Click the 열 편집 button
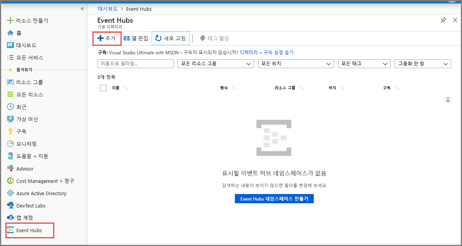462x246 pixels. pos(136,38)
